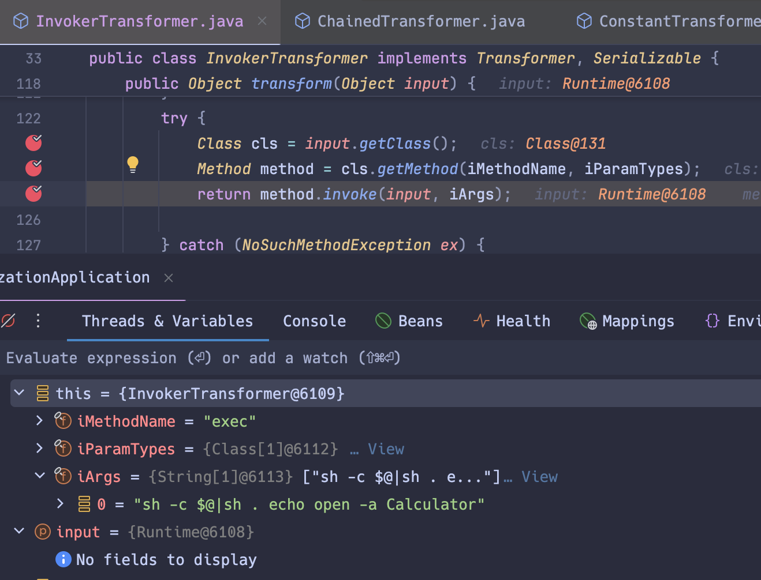The width and height of the screenshot is (761, 580).
Task: Click the View link next to iParamTypes
Action: pyautogui.click(x=386, y=449)
